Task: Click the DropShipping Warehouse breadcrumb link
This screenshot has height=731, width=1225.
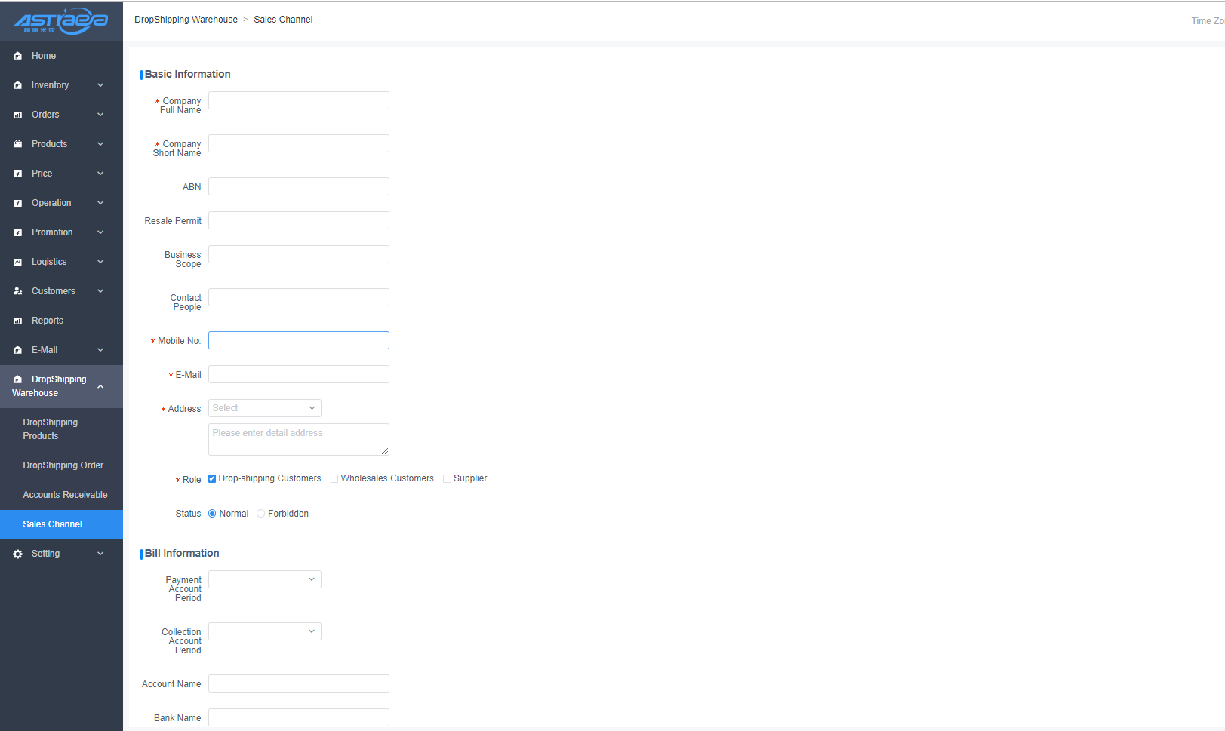Action: pyautogui.click(x=186, y=20)
